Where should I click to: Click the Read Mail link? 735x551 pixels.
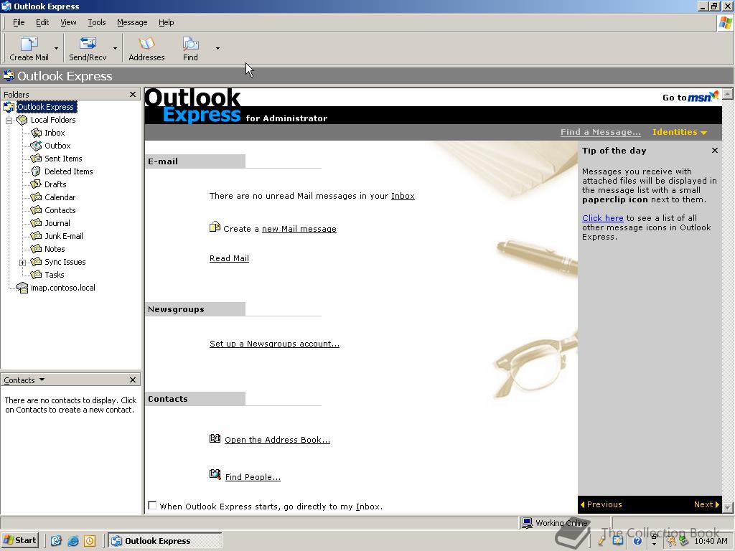tap(229, 258)
